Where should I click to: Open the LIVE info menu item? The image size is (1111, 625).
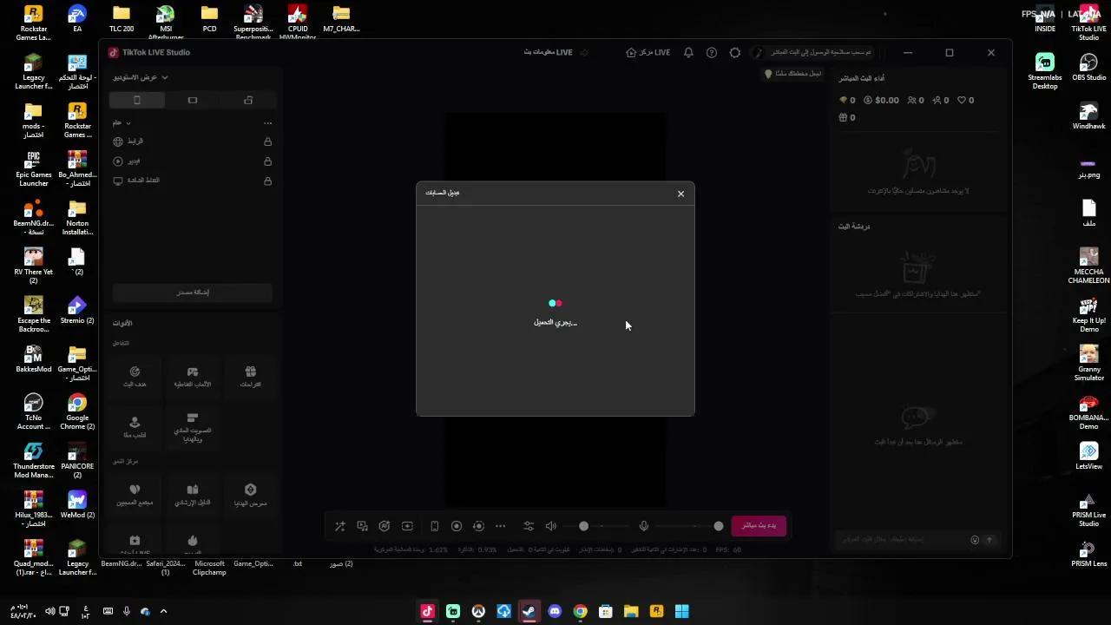click(548, 52)
